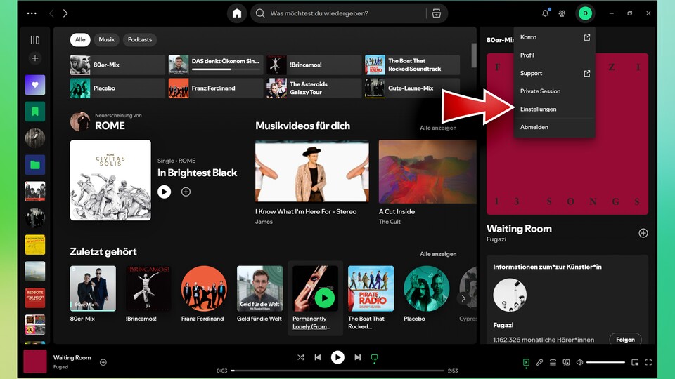
Task: Open Einstellungen in the profile menu
Action: pos(555,109)
